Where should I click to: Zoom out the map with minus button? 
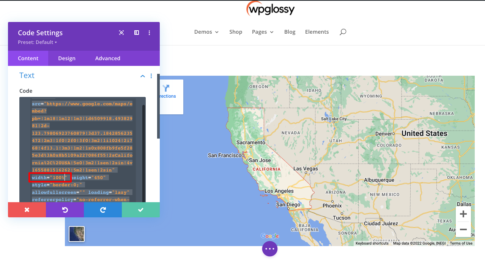coord(463,229)
